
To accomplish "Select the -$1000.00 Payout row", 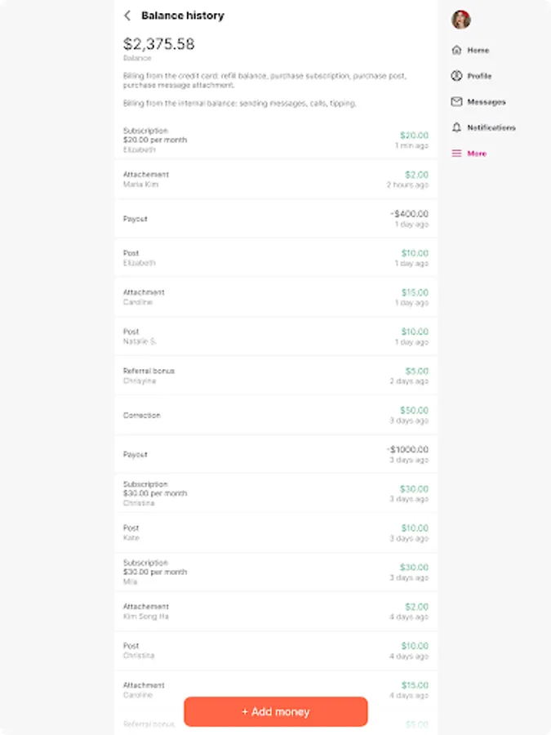I will coord(275,454).
